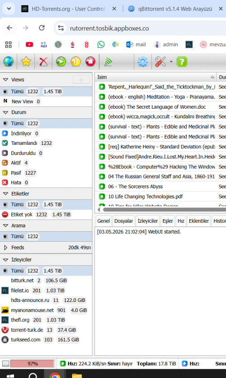Stop torrent with the red stop icon

pyautogui.click(x=90, y=62)
